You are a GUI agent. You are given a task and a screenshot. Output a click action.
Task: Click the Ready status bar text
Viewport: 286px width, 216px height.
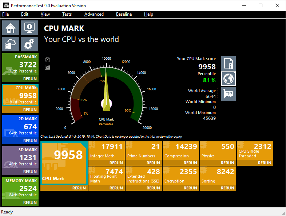(x=7, y=212)
